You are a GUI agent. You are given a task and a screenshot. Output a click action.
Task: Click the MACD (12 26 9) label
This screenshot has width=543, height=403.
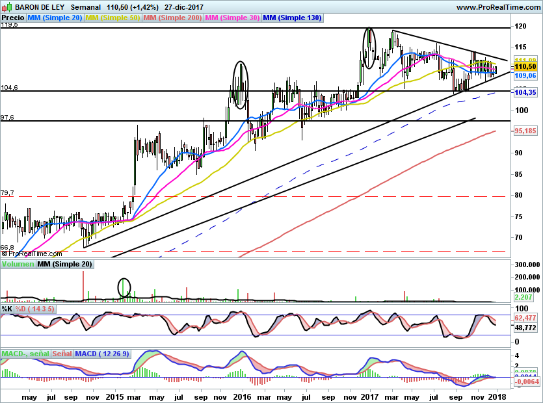coord(102,354)
